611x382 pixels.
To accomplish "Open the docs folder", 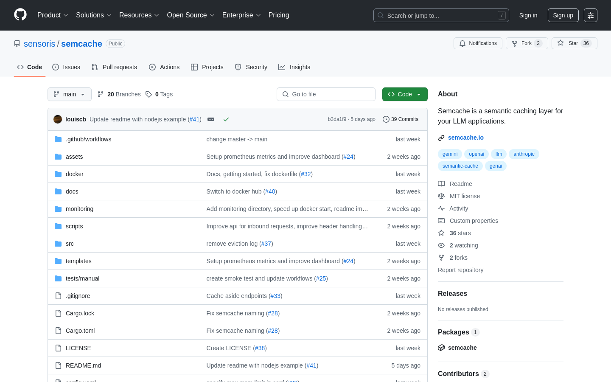I will [x=72, y=191].
